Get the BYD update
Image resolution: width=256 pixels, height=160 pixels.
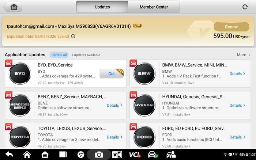point(112,74)
